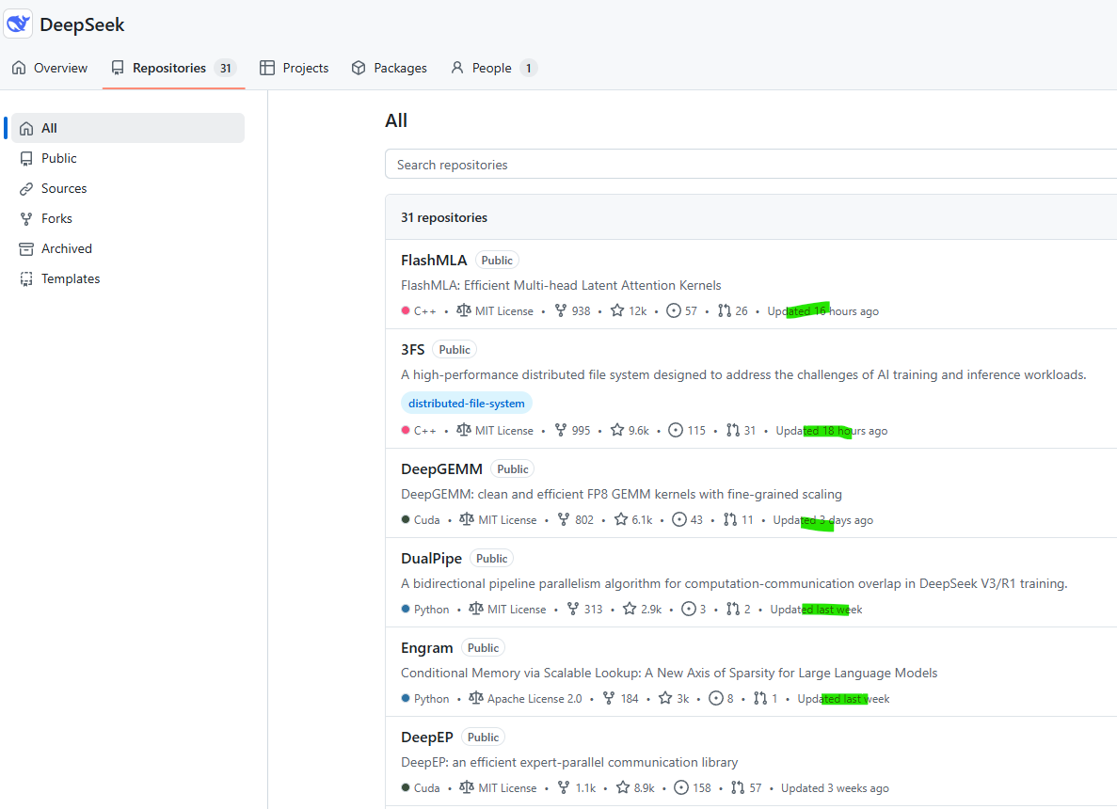The image size is (1117, 809).
Task: Open DualPipe issues count 3
Action: (694, 610)
